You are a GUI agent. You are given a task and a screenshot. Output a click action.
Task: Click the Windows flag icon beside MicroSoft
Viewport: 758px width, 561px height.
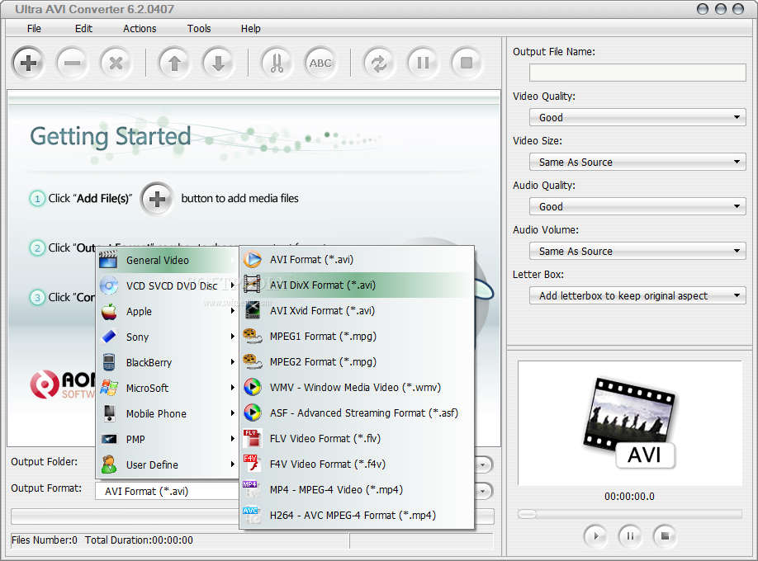(x=109, y=388)
